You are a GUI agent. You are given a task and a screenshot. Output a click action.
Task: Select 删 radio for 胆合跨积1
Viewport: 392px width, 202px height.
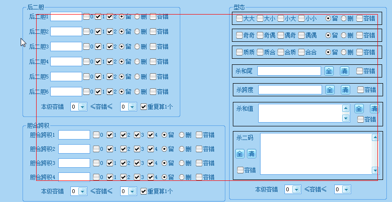click(182, 135)
